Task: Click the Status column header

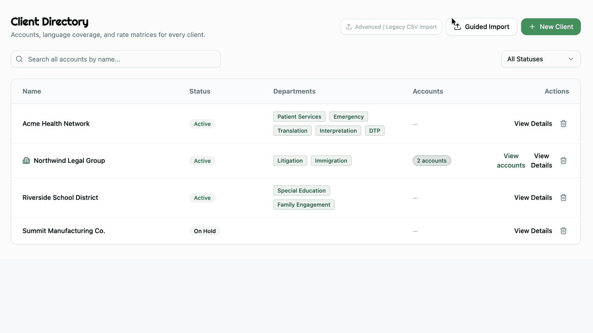Action: [x=200, y=91]
